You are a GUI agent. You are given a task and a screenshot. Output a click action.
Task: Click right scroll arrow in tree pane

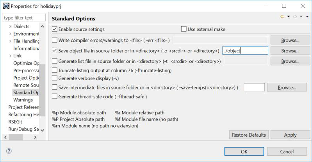pyautogui.click(x=35, y=137)
